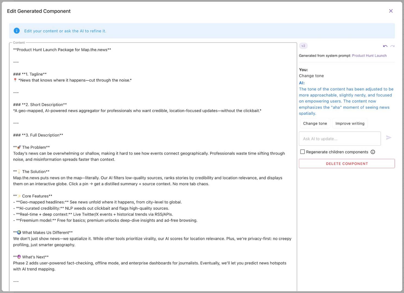Click the blue info icon in banner
This screenshot has height=293, width=404.
coord(17,31)
